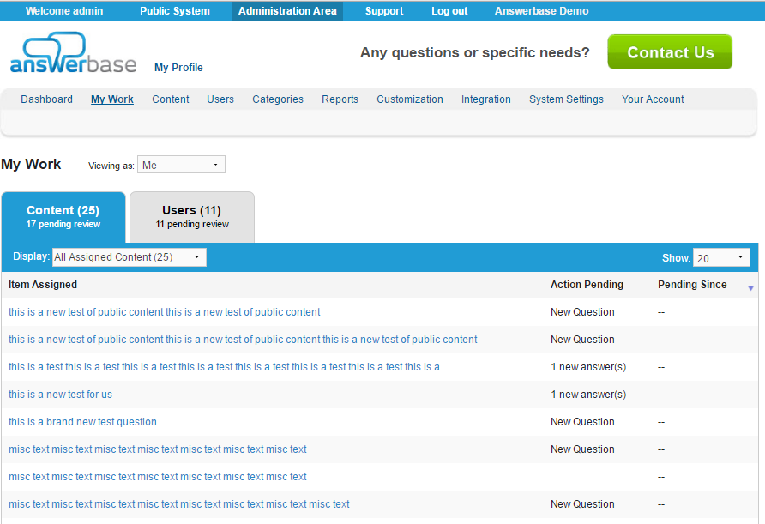This screenshot has width=765, height=524.
Task: Switch to the Content (25) tab
Action: point(63,217)
